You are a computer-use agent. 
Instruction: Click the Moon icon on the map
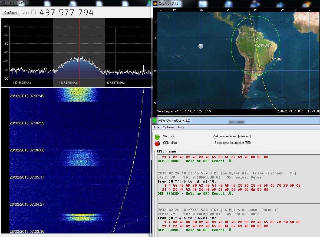pos(200,46)
